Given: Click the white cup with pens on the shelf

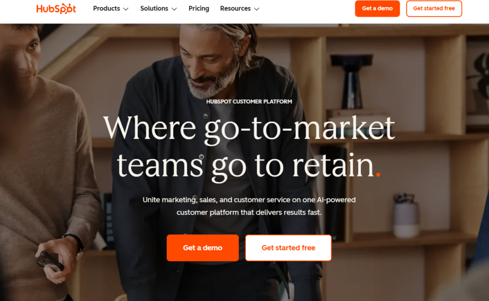Looking at the screenshot, I should (x=405, y=216).
